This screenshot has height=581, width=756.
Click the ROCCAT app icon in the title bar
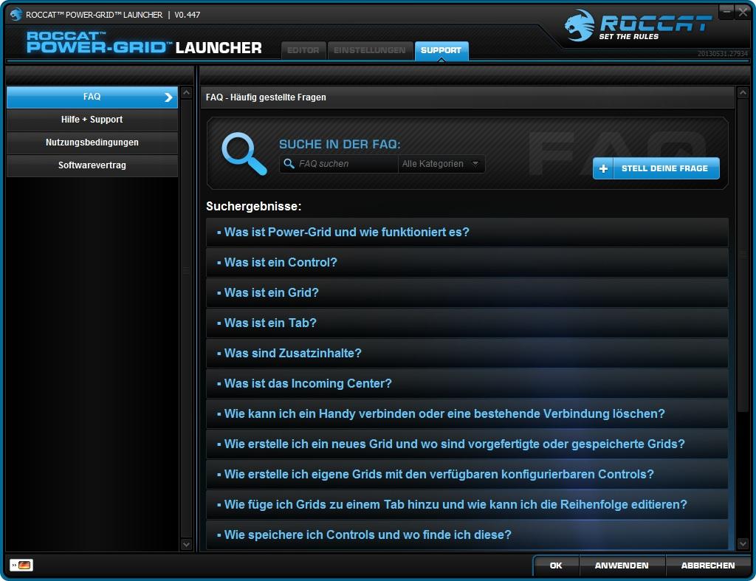coord(15,14)
